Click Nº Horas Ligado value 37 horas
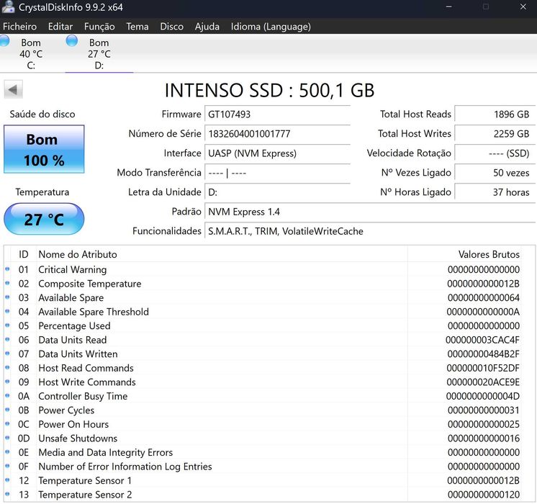 pos(495,192)
